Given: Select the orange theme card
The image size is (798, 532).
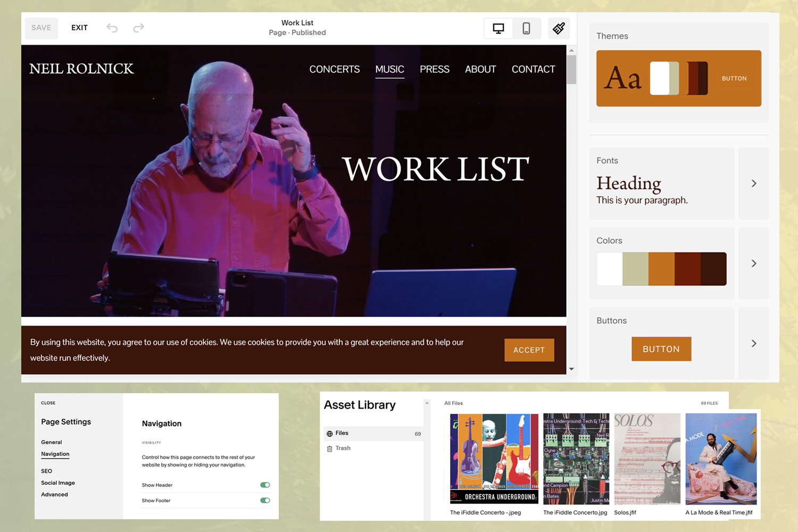Looking at the screenshot, I should click(679, 78).
